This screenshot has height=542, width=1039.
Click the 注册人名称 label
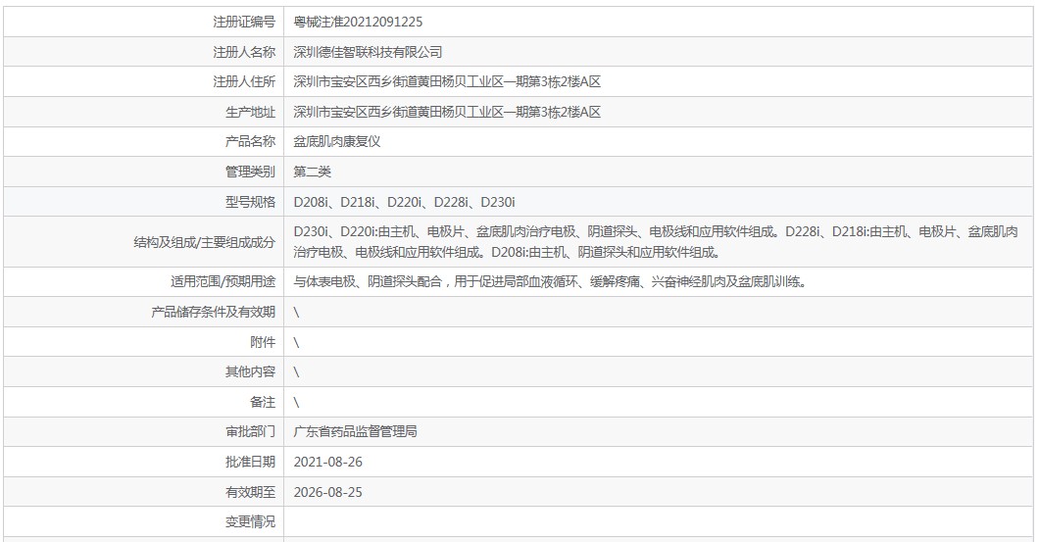244,52
